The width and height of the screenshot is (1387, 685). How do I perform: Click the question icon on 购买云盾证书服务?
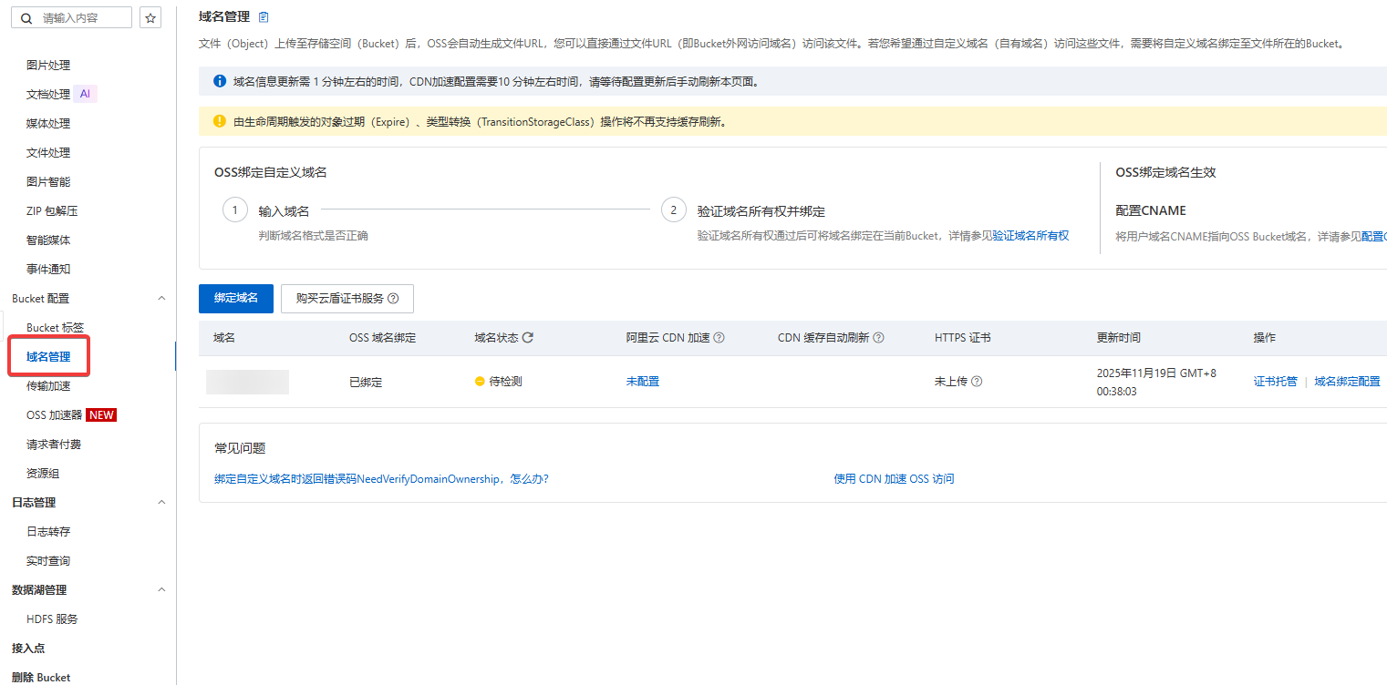[x=395, y=298]
